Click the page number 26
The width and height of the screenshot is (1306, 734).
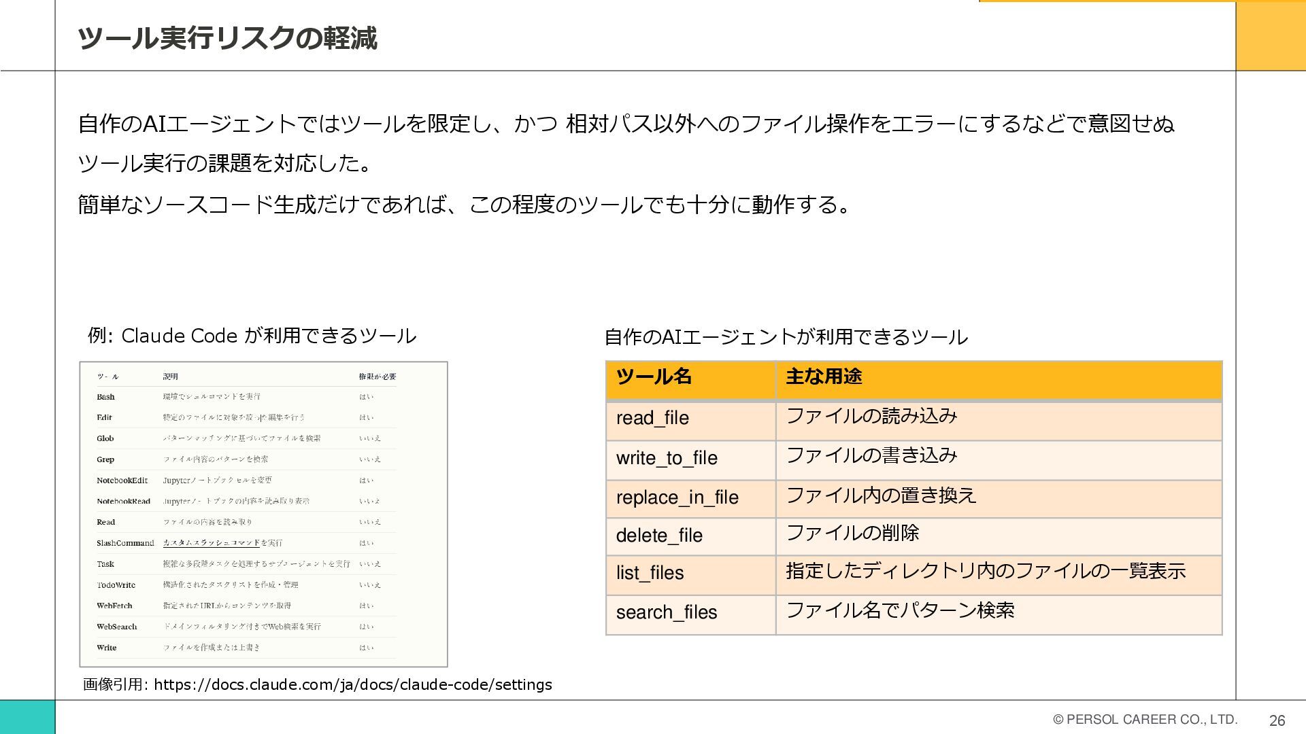[x=1277, y=720]
